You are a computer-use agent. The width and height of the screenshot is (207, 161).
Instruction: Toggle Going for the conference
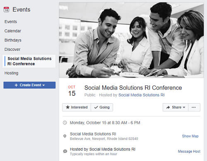102,107
